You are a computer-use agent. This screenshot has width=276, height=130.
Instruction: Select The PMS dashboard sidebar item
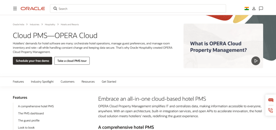(31, 113)
